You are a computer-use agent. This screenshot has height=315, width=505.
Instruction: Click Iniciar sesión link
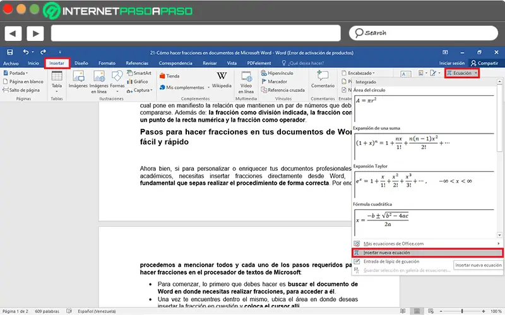[451, 63]
